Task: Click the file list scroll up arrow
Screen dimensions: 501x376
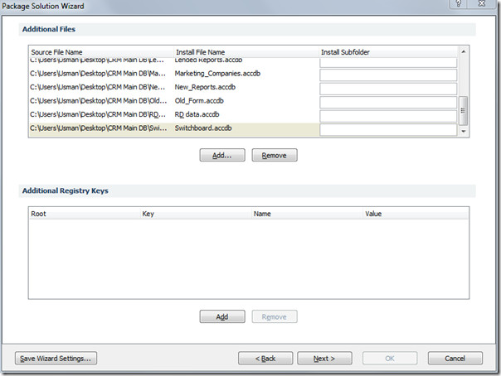Action: (464, 51)
